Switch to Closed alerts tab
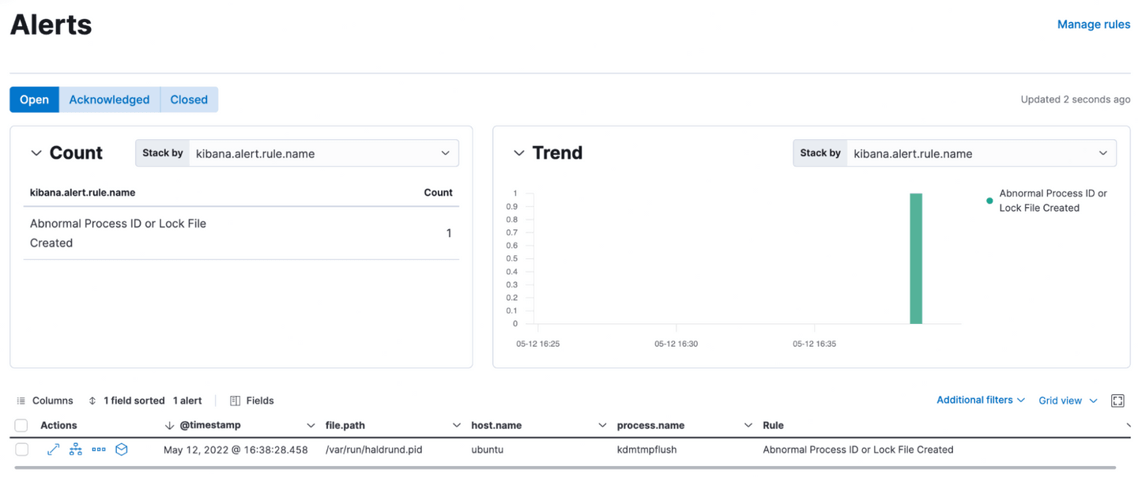The height and width of the screenshot is (478, 1138). click(189, 100)
